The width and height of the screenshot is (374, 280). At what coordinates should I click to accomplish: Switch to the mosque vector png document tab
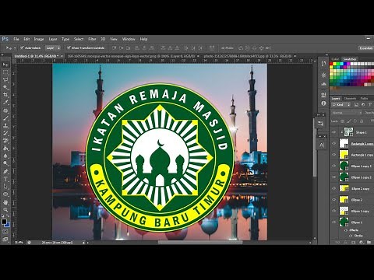[132, 56]
